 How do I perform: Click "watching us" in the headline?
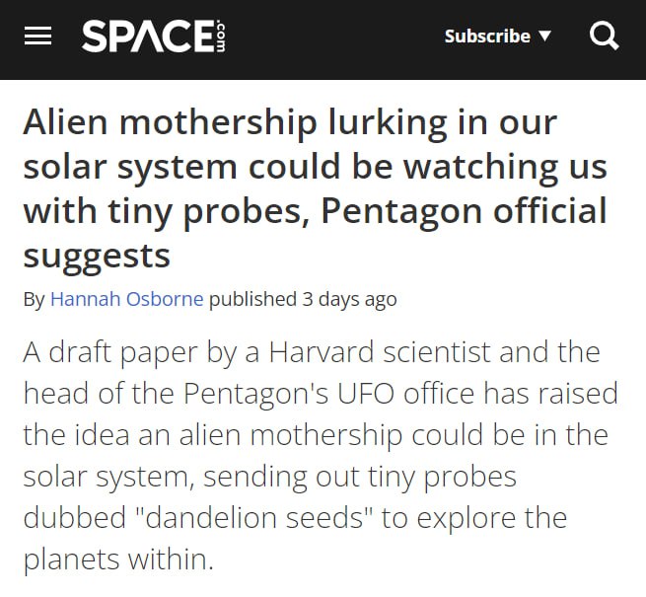[505, 167]
